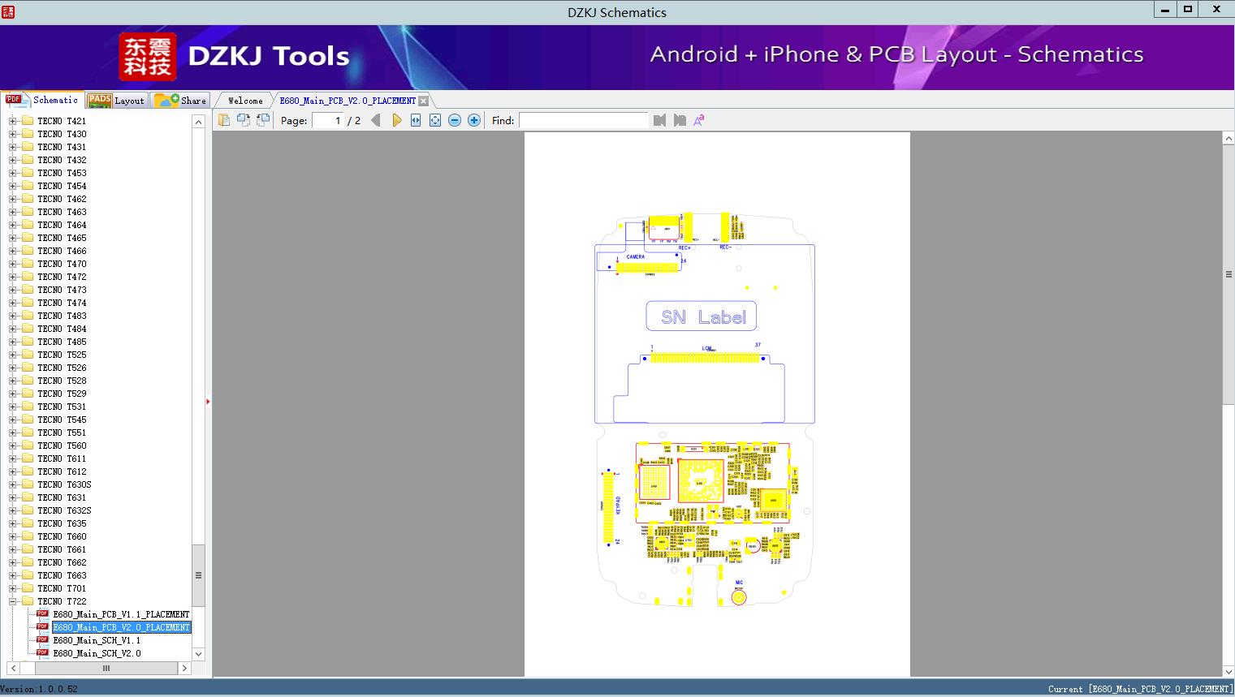Click the KEYPAD connector on PCB
1235x697 pixels.
[x=608, y=506]
